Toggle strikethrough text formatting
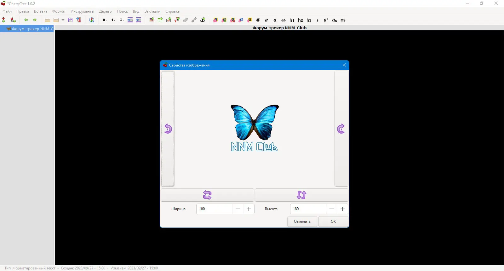 point(283,20)
